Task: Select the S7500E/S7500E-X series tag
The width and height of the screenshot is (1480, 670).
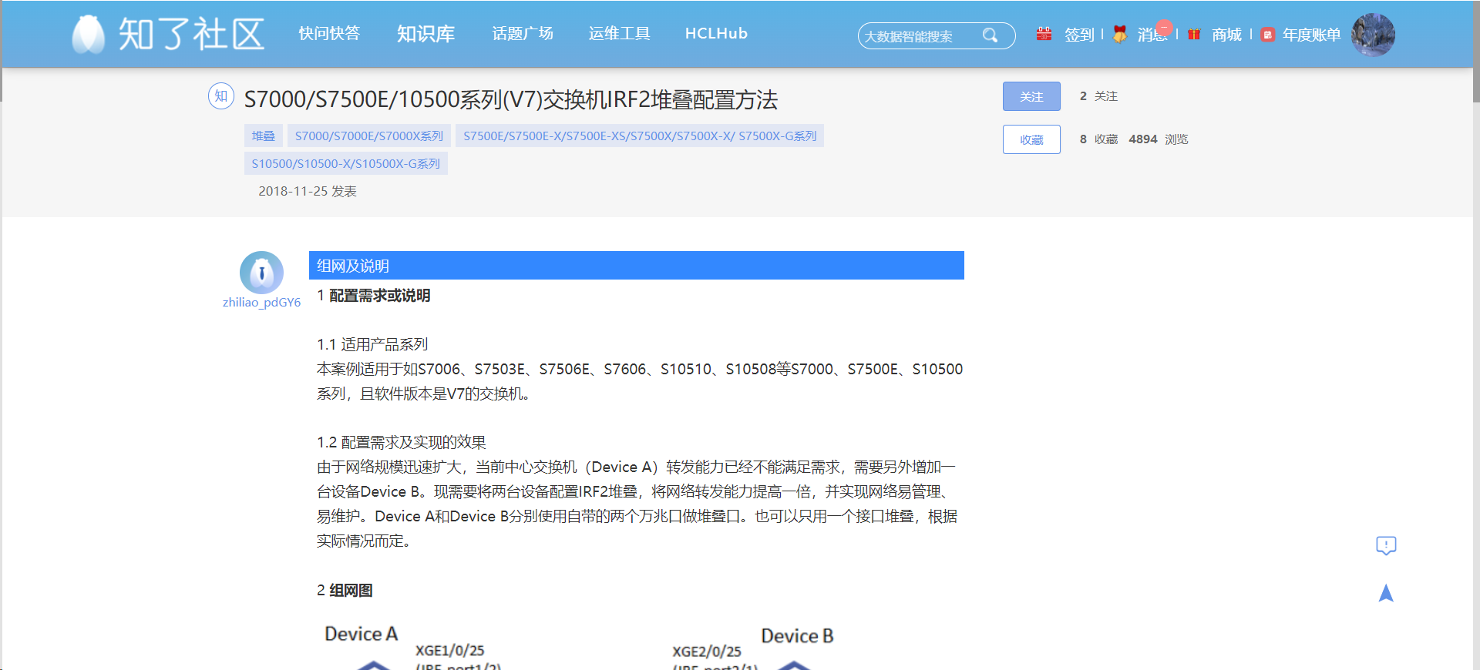Action: pos(640,136)
